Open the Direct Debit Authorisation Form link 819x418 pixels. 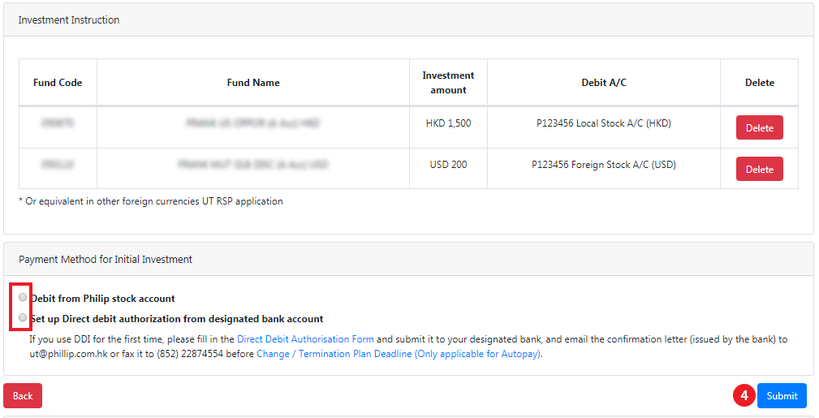coord(305,339)
